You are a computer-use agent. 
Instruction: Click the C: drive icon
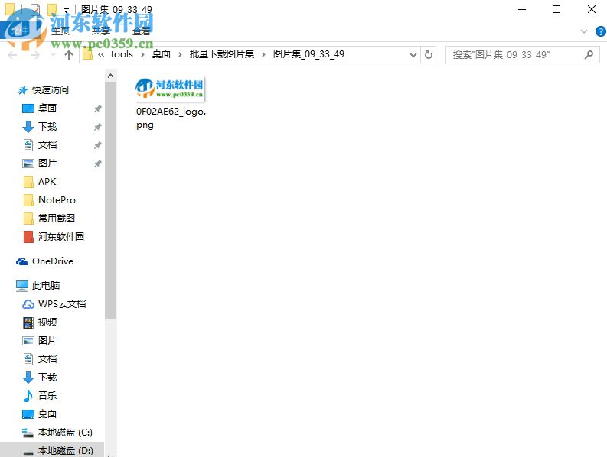point(28,433)
